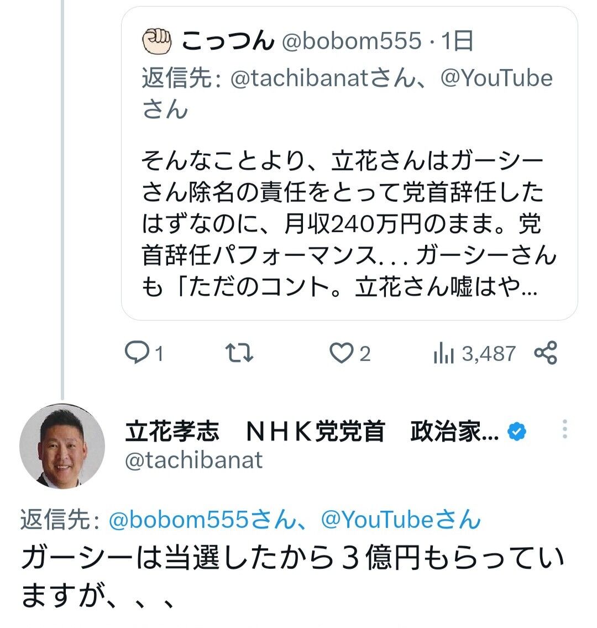Open the three-dot more options menu
This screenshot has height=628, width=597.
(564, 430)
